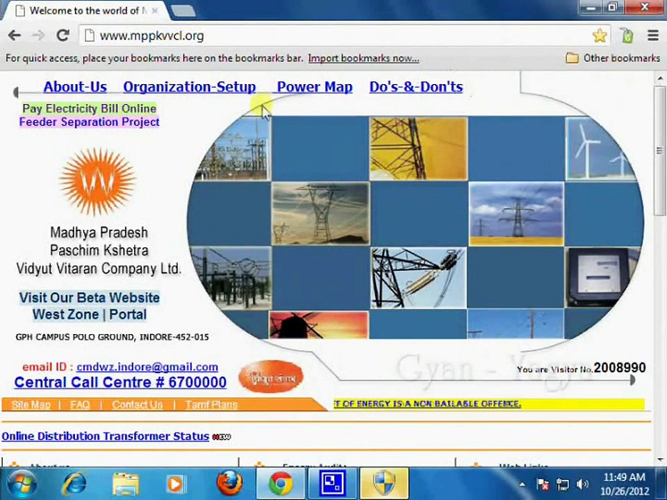This screenshot has height=500, width=667.
Task: Open the Tariff Plans link
Action: [211, 405]
